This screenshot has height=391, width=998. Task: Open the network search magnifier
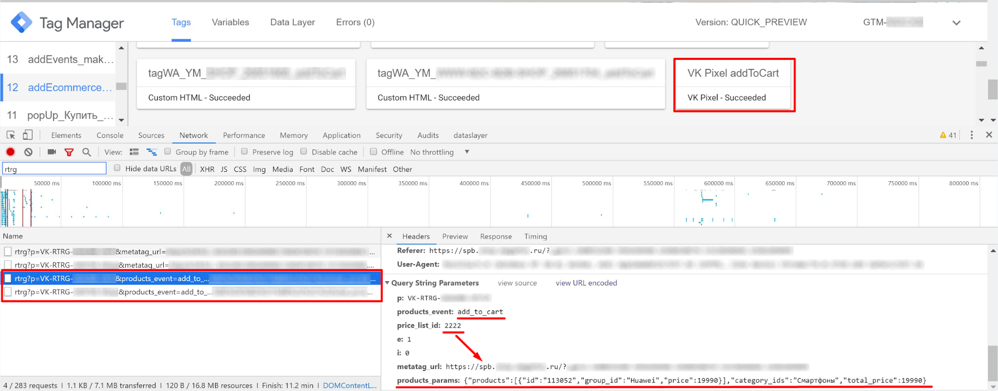[86, 152]
